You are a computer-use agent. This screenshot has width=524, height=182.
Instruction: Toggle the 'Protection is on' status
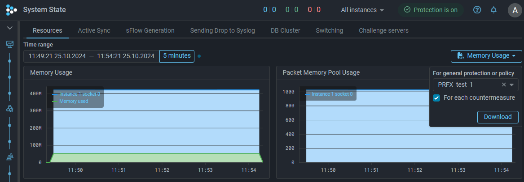[x=430, y=10]
